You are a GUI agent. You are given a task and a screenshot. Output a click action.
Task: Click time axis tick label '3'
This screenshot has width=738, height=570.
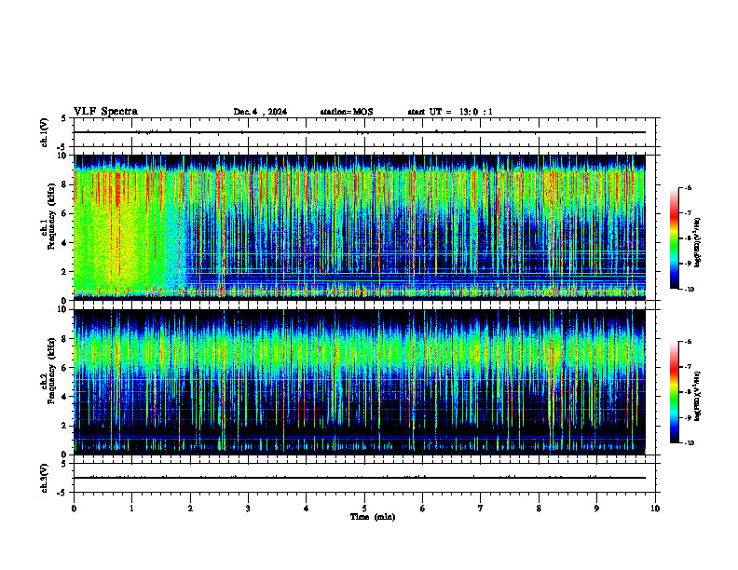point(248,509)
